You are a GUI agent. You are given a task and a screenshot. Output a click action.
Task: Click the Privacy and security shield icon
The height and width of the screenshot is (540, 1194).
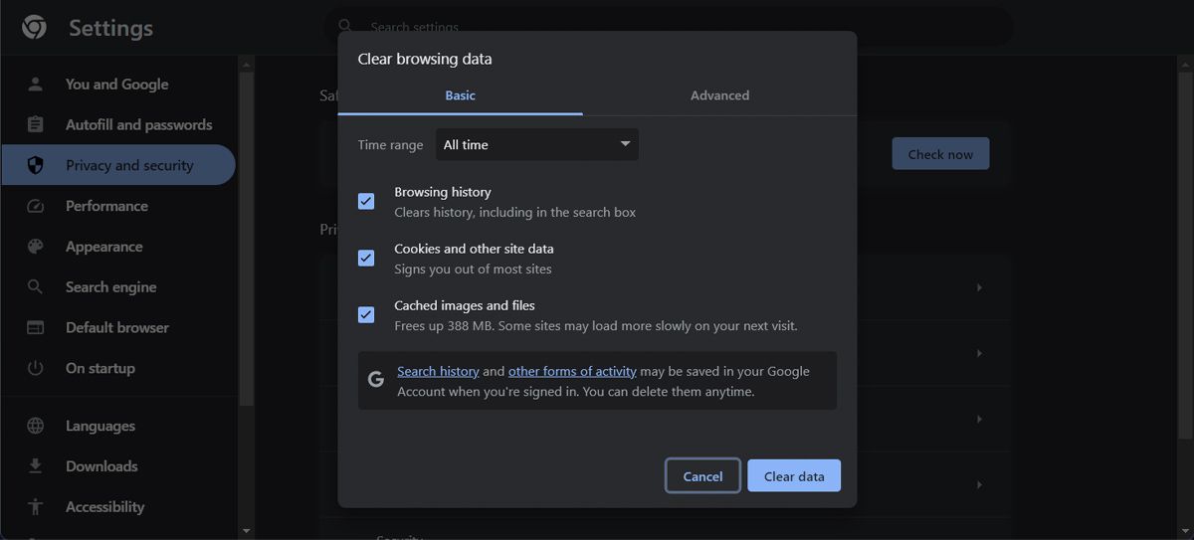coord(36,165)
